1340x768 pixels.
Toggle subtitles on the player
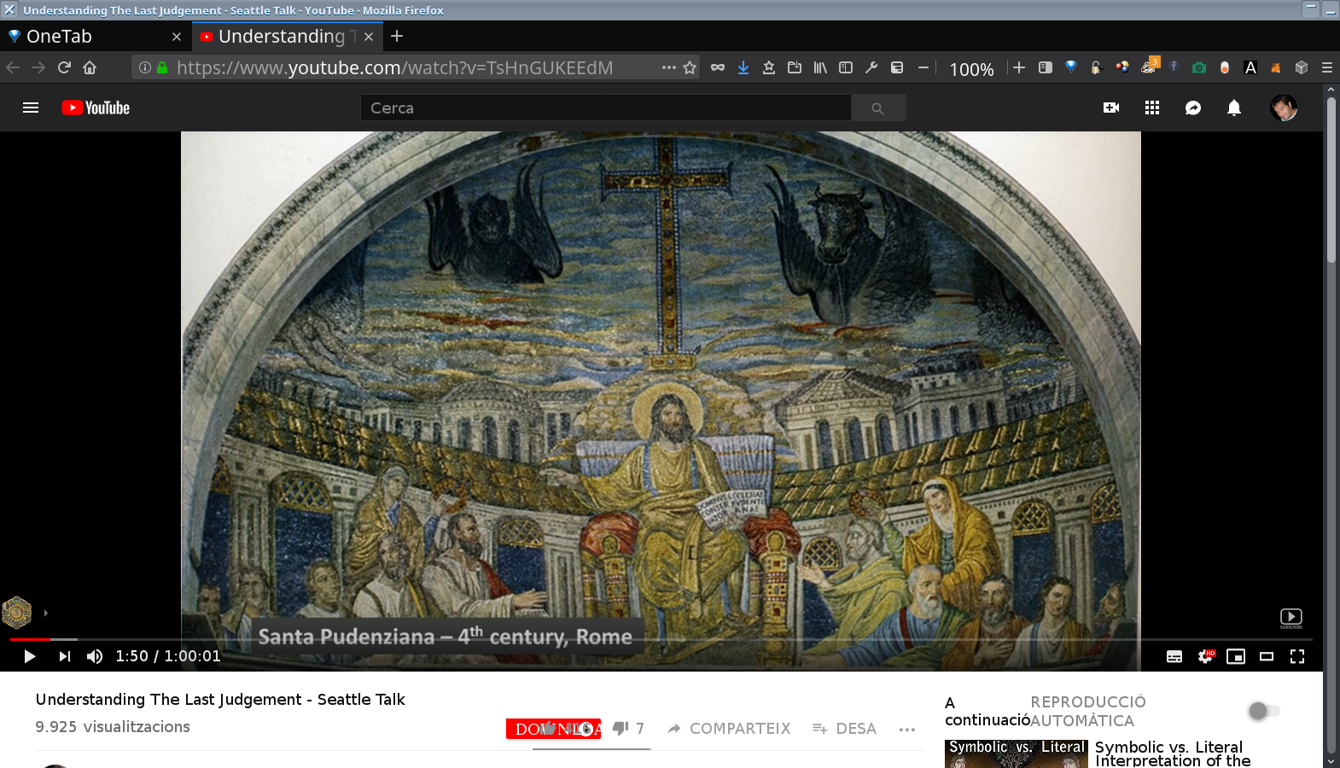(x=1174, y=656)
